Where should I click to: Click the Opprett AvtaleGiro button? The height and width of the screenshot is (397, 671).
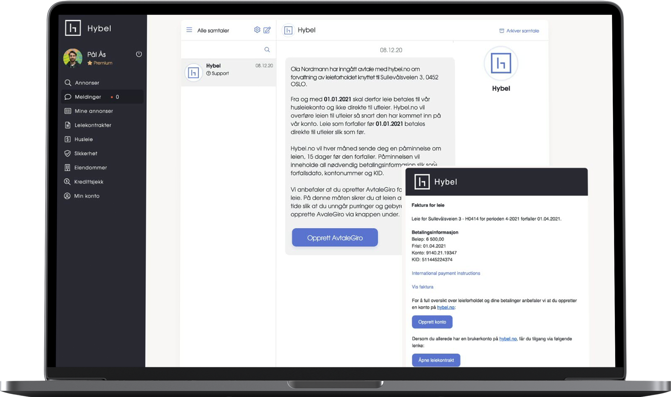click(x=335, y=238)
